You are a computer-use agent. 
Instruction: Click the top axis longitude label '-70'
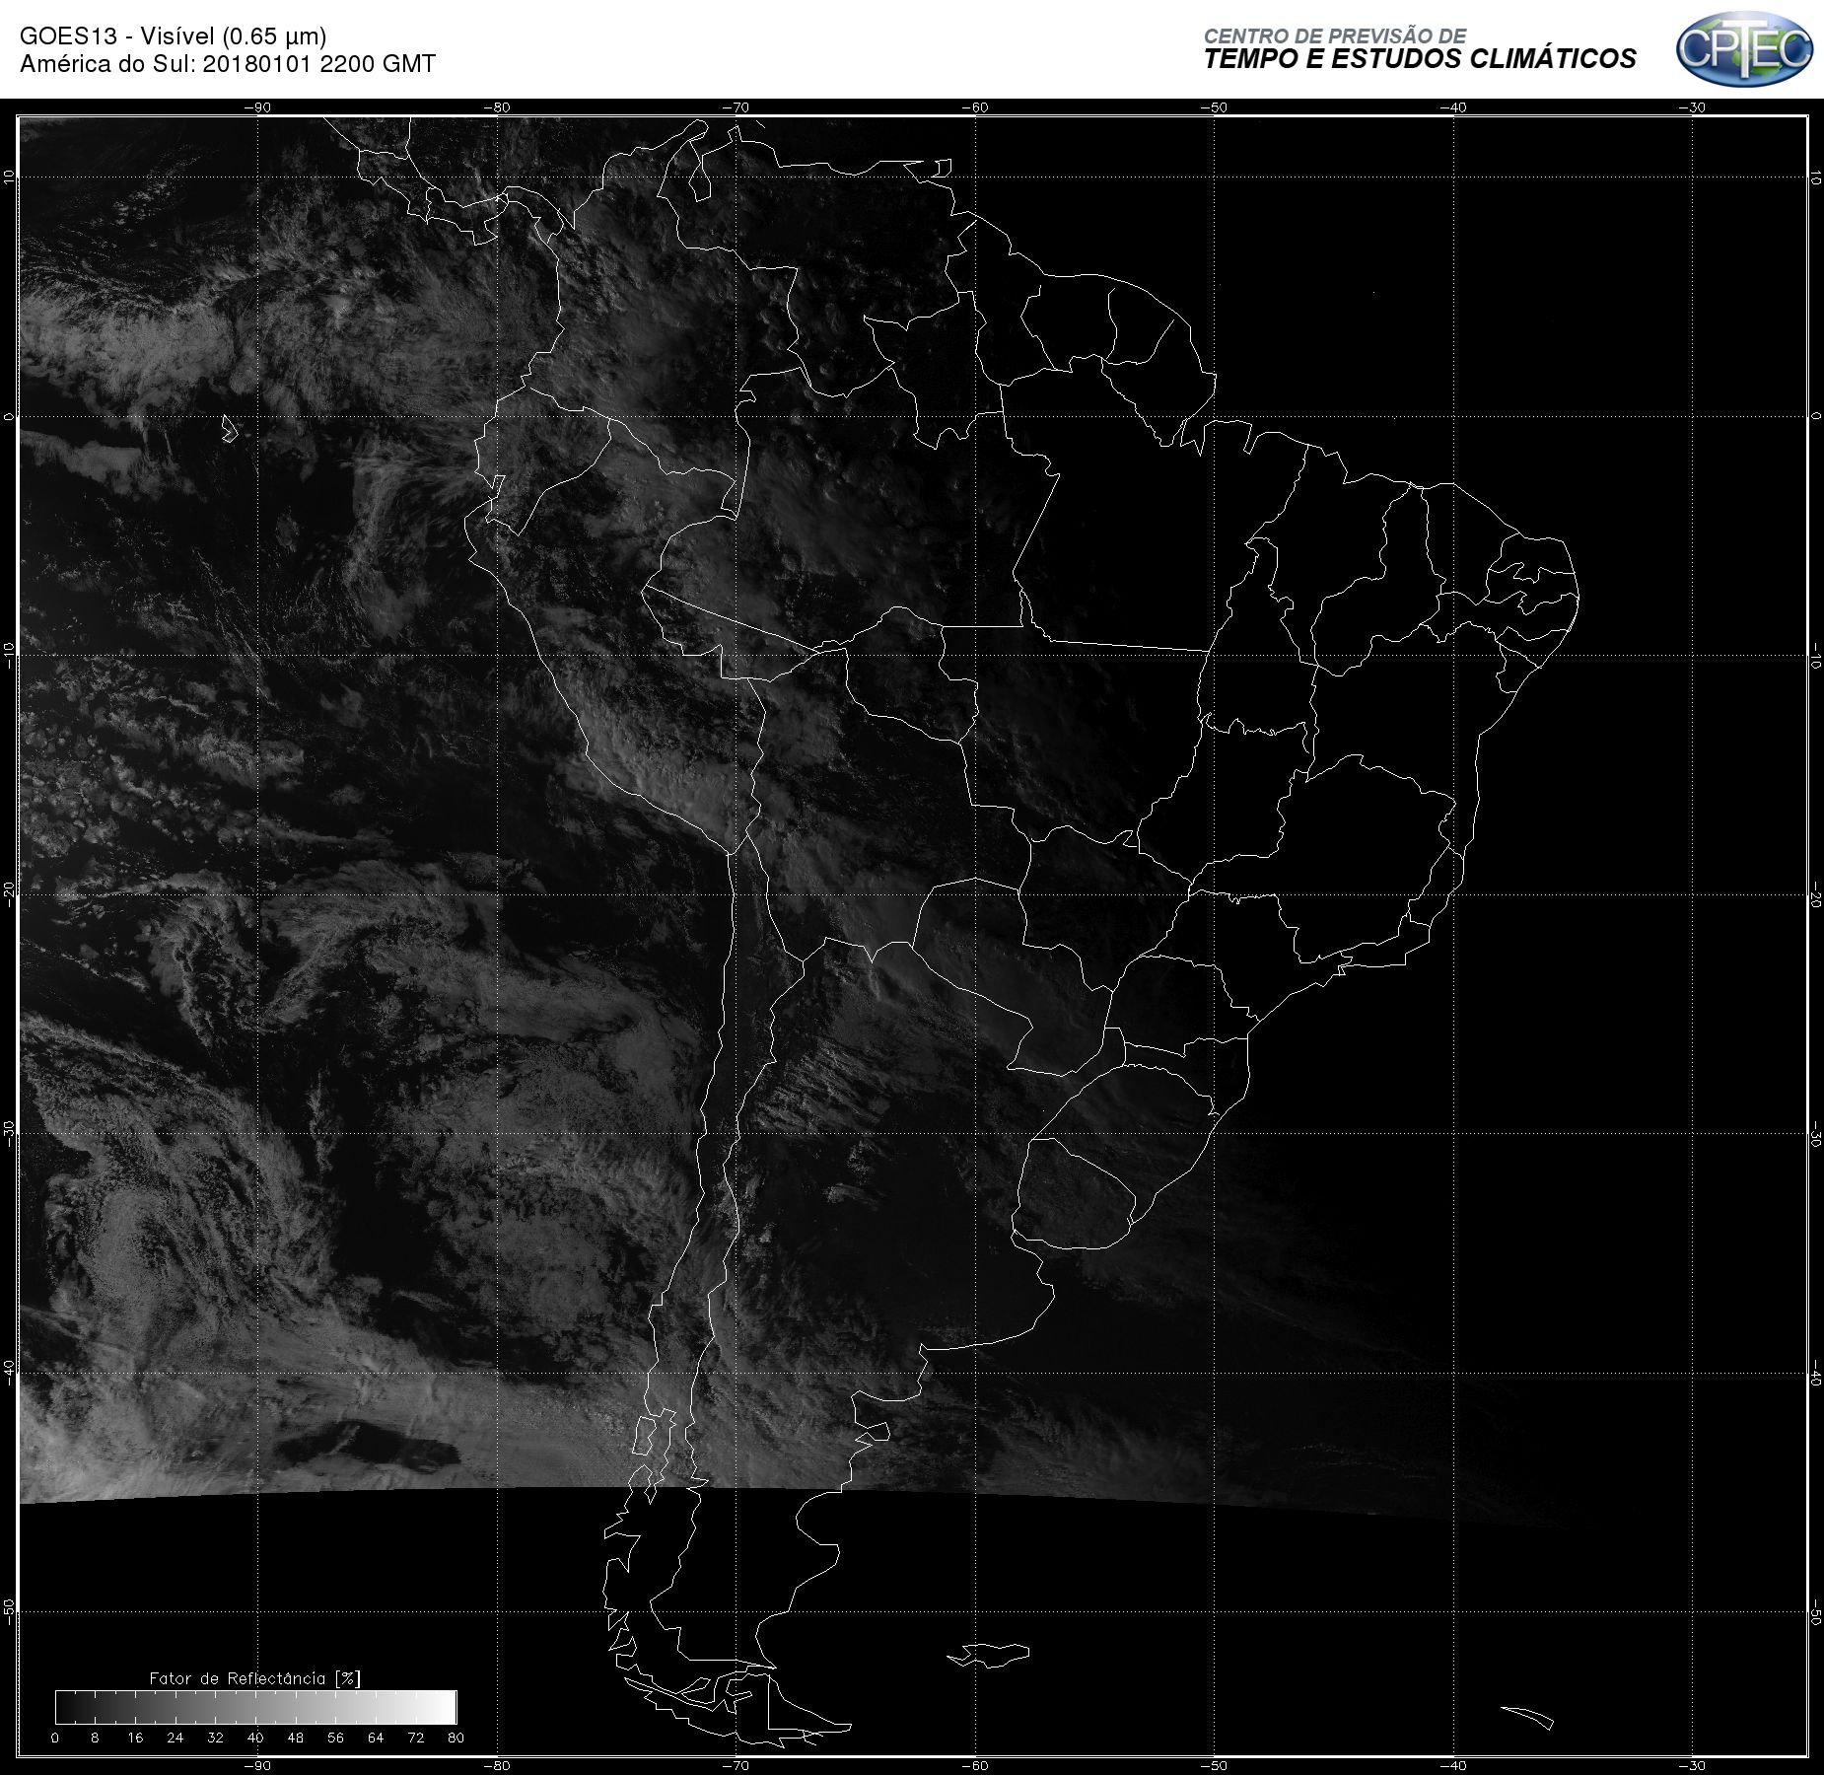[736, 107]
